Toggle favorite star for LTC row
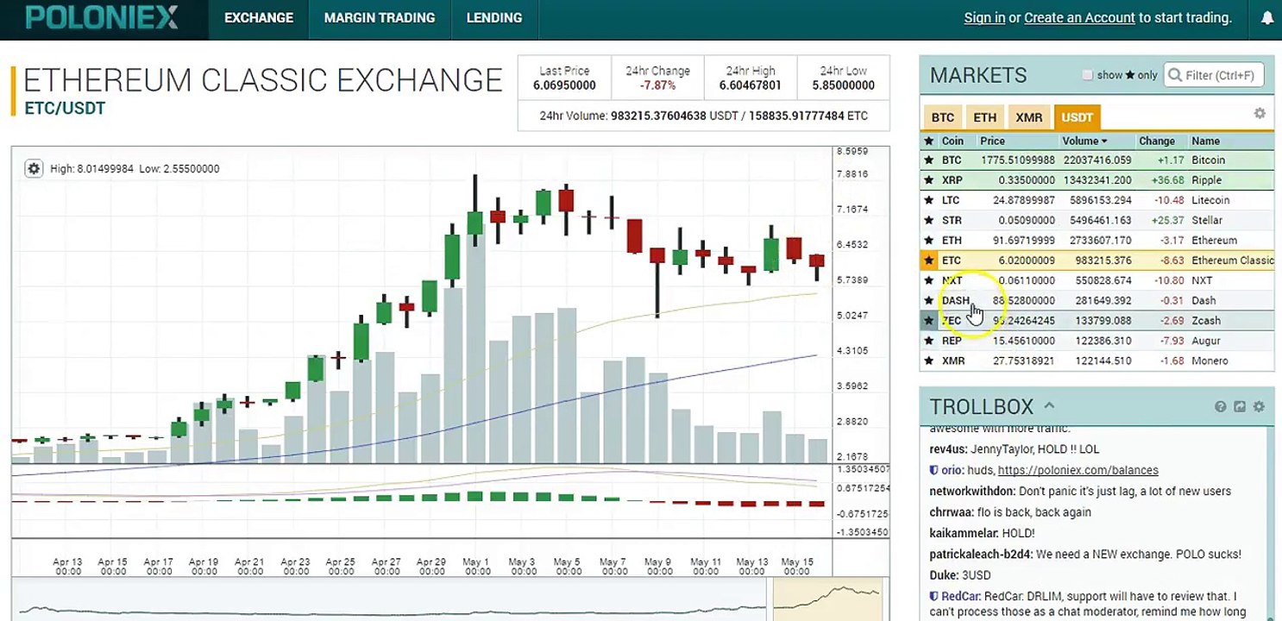Viewport: 1282px width, 621px height. pos(929,200)
